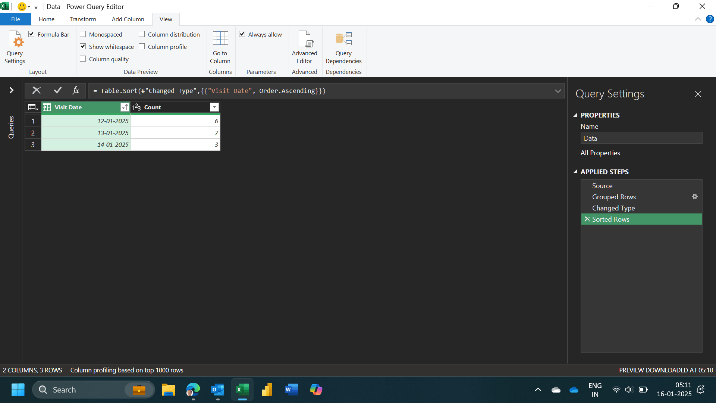
Task: Open Power BI from the taskbar
Action: point(267,390)
